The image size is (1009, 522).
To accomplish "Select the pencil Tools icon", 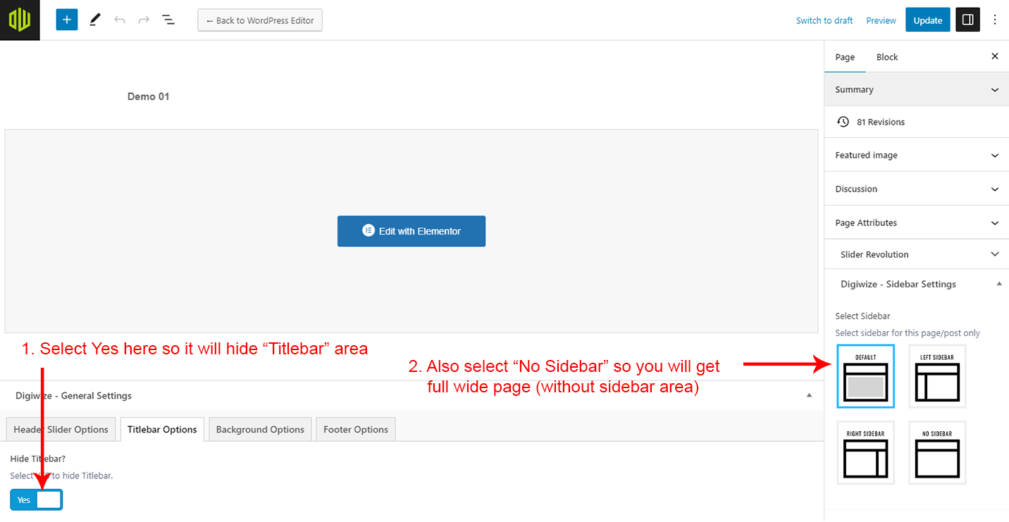I will tap(94, 20).
